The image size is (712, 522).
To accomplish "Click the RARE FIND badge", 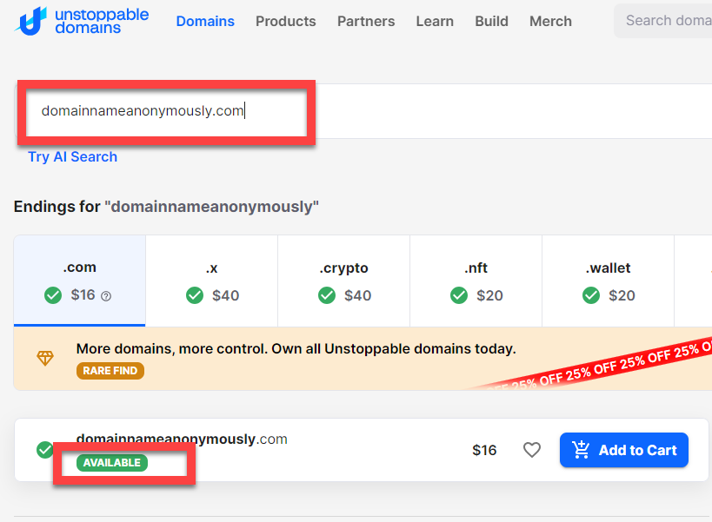I will coord(110,371).
